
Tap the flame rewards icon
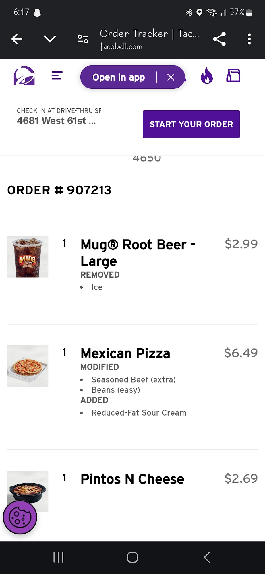click(207, 76)
